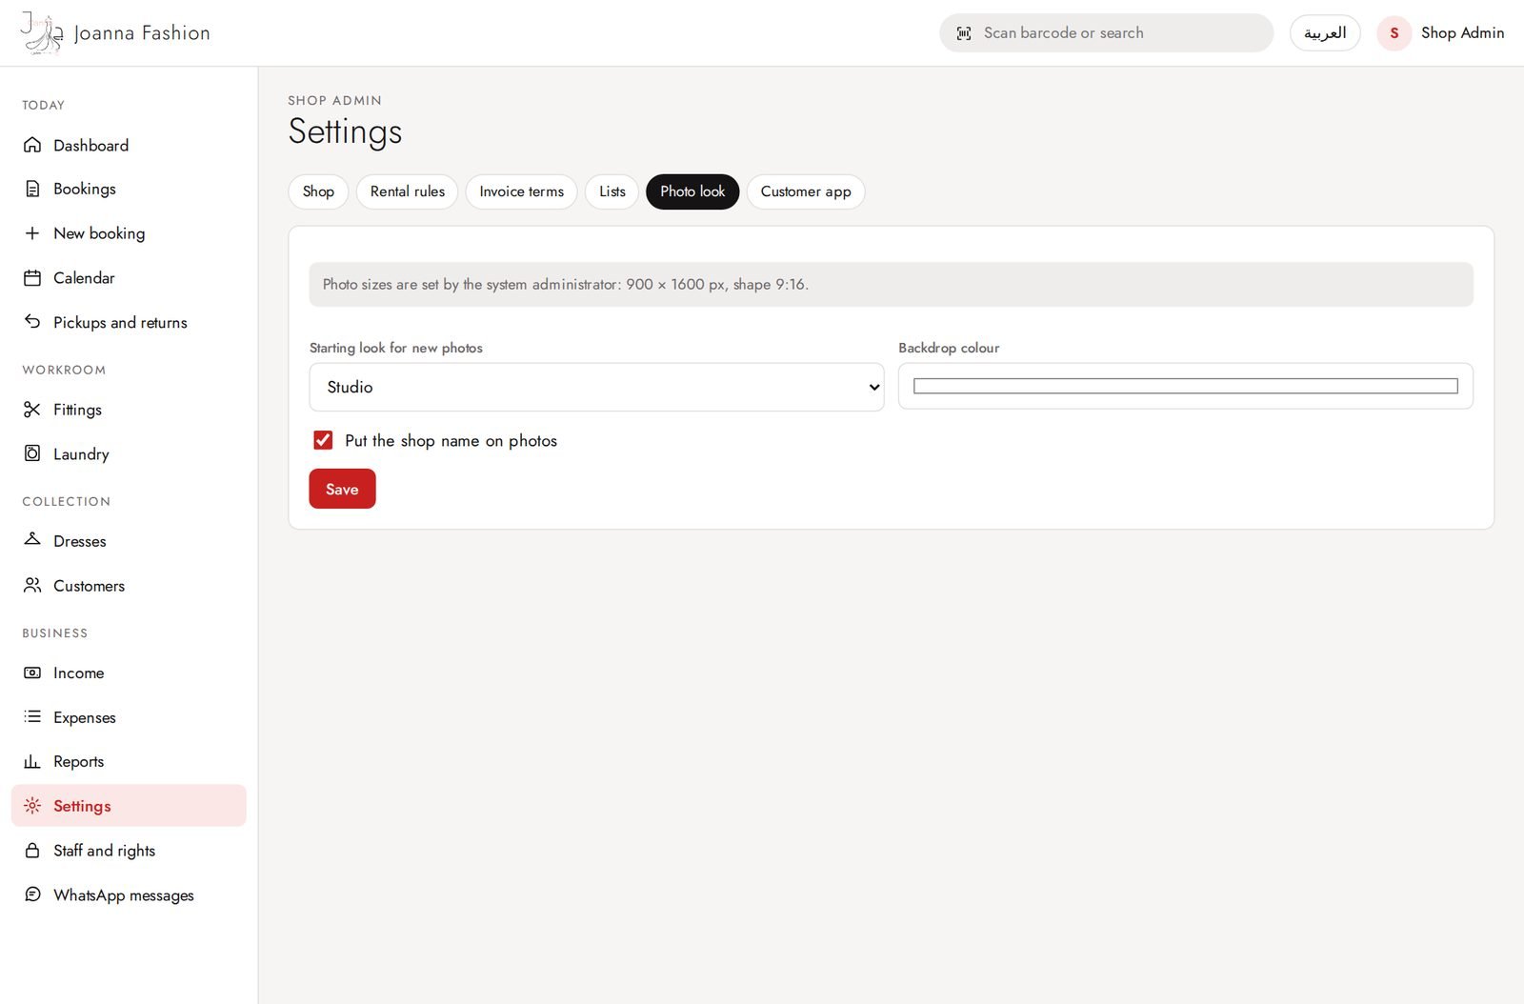
Task: Open the Rental rules tab
Action: click(408, 191)
